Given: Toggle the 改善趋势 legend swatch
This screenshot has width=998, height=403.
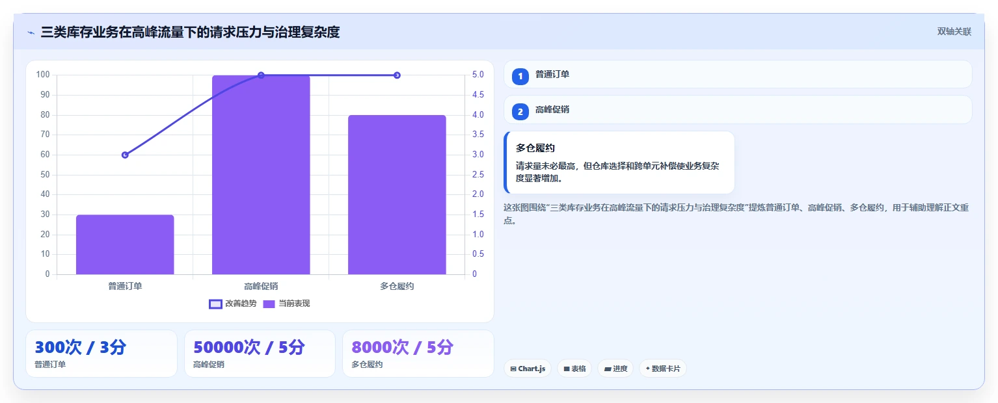Looking at the screenshot, I should [215, 304].
